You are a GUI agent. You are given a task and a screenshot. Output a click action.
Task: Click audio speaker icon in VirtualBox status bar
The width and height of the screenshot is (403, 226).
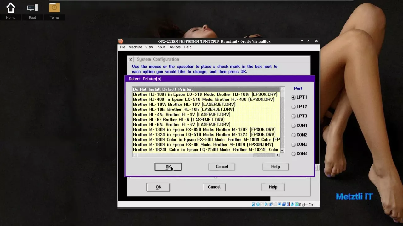click(267, 204)
